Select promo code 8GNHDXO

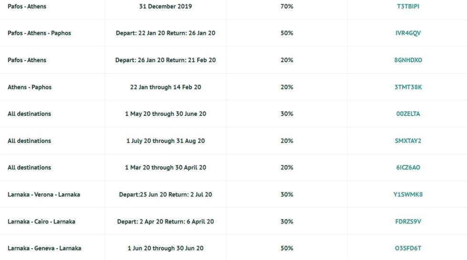[x=408, y=60]
